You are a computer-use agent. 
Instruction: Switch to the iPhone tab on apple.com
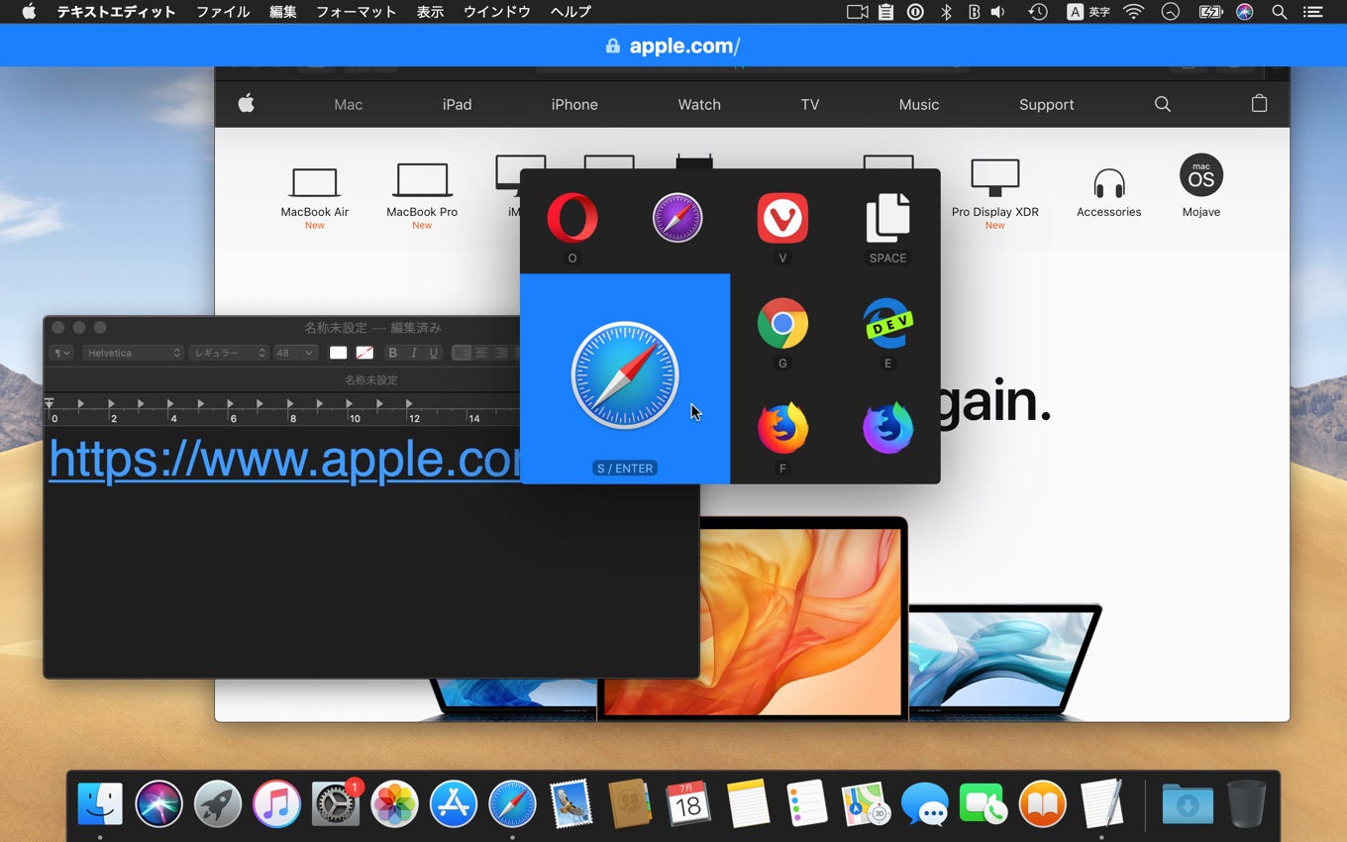pyautogui.click(x=573, y=104)
